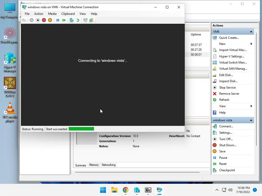The image size is (262, 196).
Task: Click Import Virtual Machine action
Action: click(233, 50)
